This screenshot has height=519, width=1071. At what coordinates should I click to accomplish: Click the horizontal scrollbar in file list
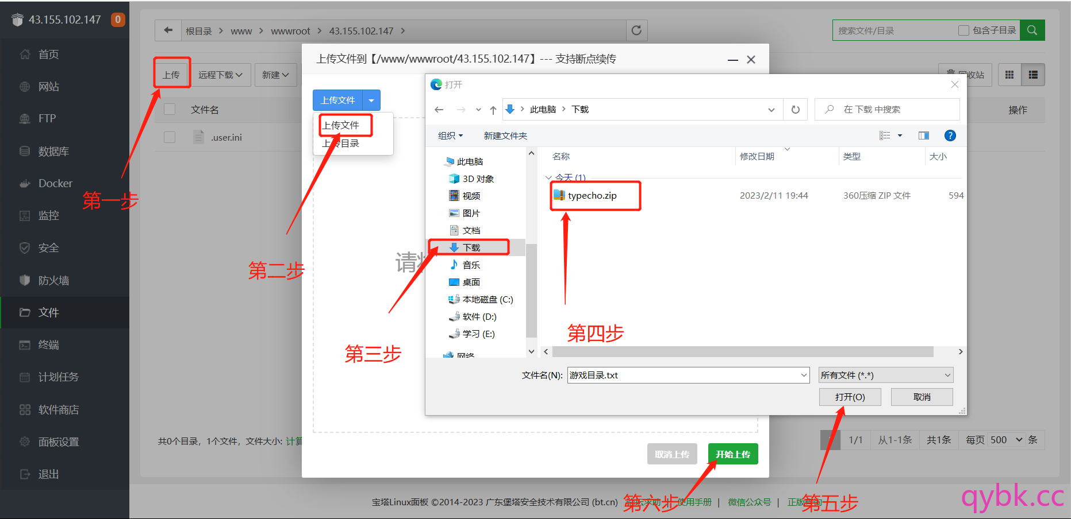[743, 351]
